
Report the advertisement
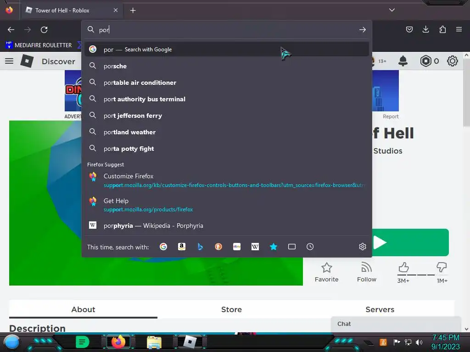[x=391, y=116]
